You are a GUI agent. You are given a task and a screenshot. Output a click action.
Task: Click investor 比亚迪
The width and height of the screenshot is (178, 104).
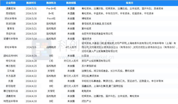[85, 56]
